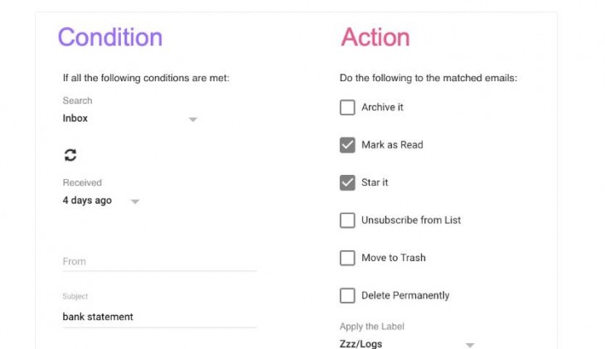Click the Star it label text
605x349 pixels.
[x=375, y=182]
